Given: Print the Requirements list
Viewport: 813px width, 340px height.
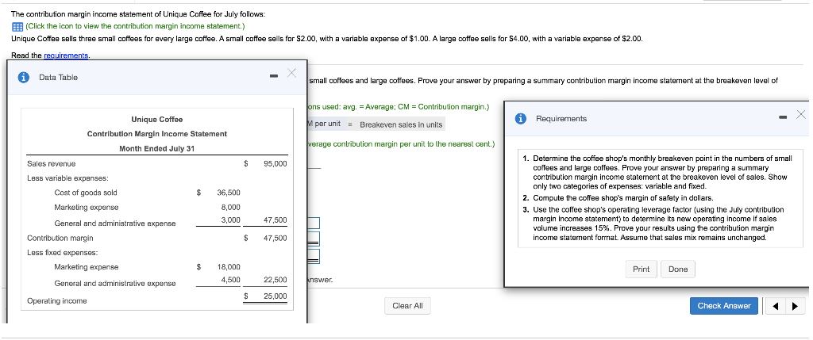Looking at the screenshot, I should (641, 269).
